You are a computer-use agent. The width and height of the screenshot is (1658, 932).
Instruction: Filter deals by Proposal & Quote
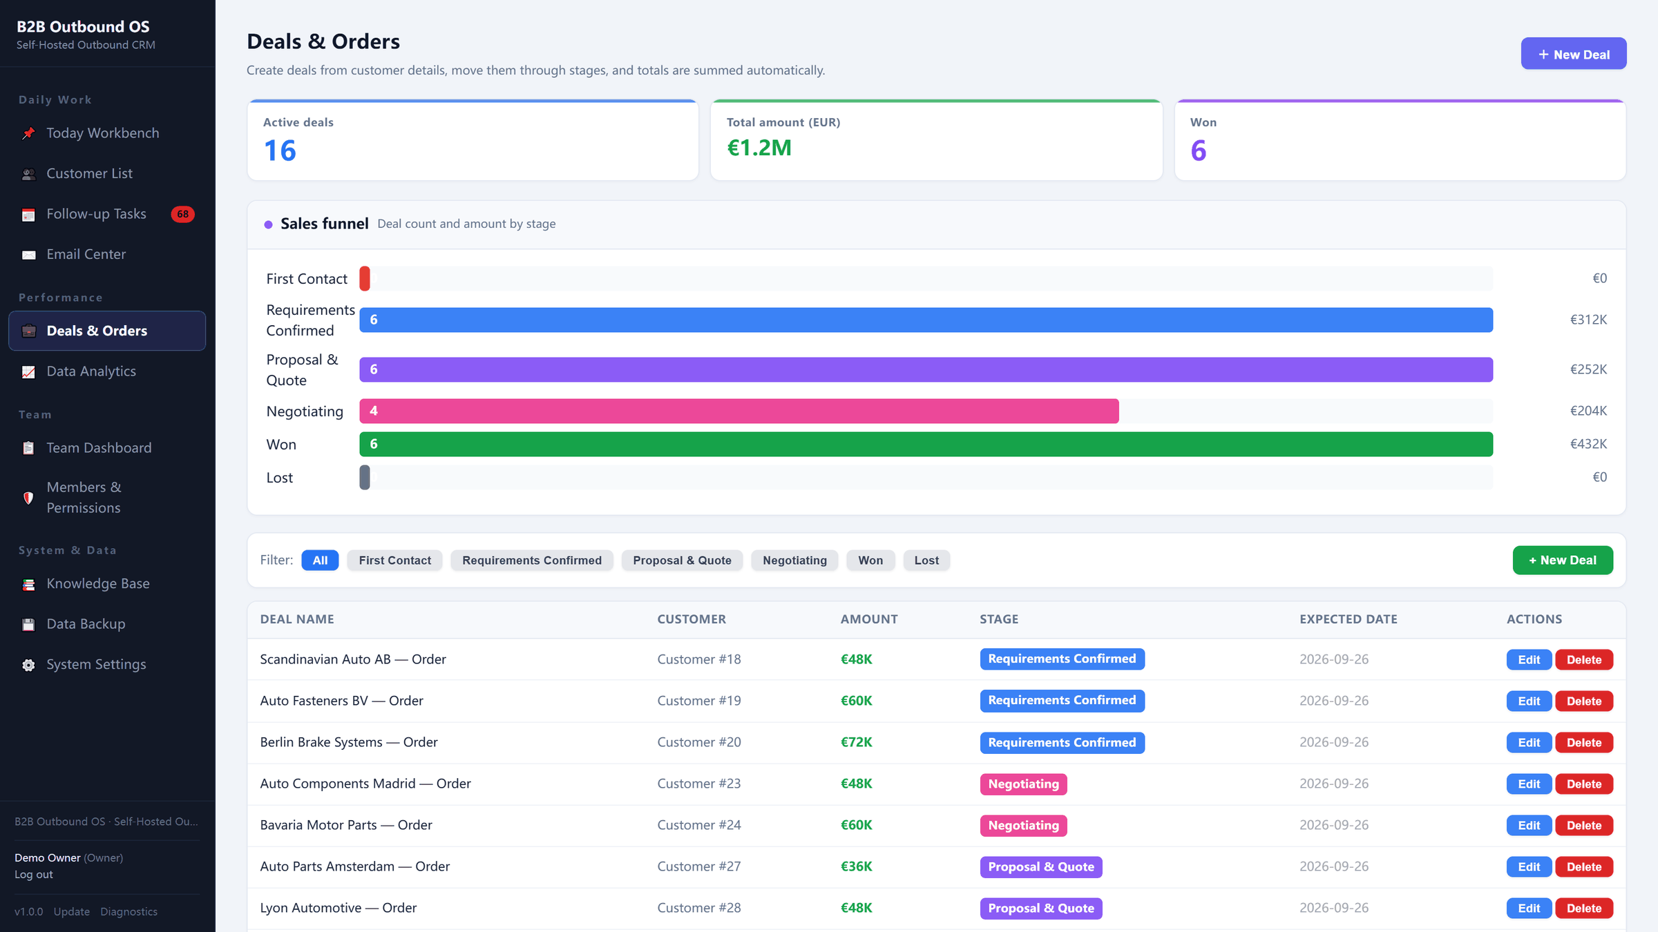tap(682, 560)
